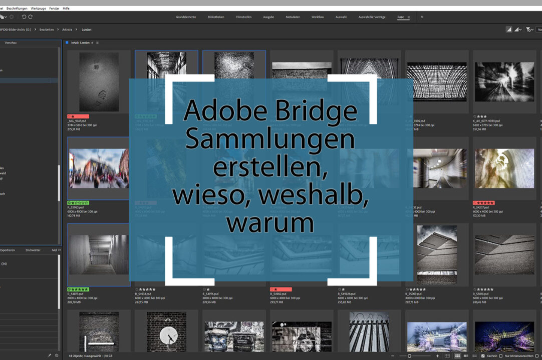Open the thumbnail quality options dropdown

click(518, 29)
